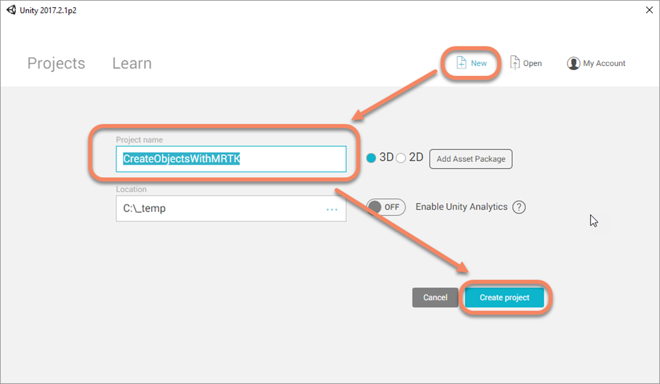Close the Unity launcher window
This screenshot has height=384, width=660.
[x=649, y=10]
